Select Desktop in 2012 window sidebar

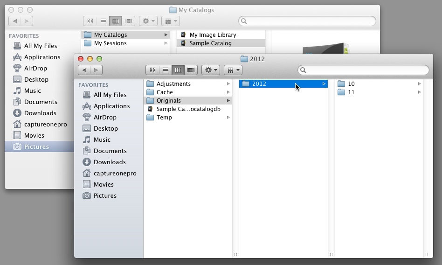[109, 128]
